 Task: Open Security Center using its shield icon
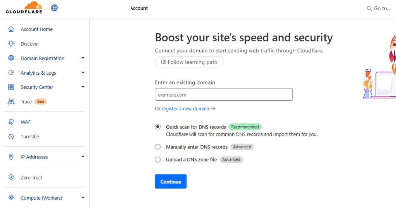coord(12,87)
